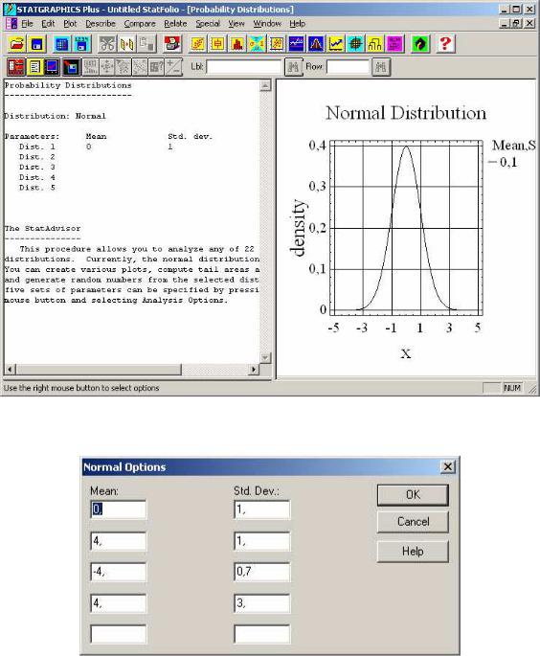The width and height of the screenshot is (540, 656).
Task: Open the scatterplot icon in the toolbar
Action: 197,44
